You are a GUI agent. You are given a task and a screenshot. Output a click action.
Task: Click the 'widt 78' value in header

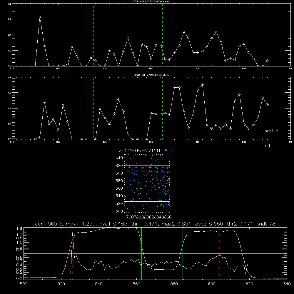pyautogui.click(x=266, y=224)
